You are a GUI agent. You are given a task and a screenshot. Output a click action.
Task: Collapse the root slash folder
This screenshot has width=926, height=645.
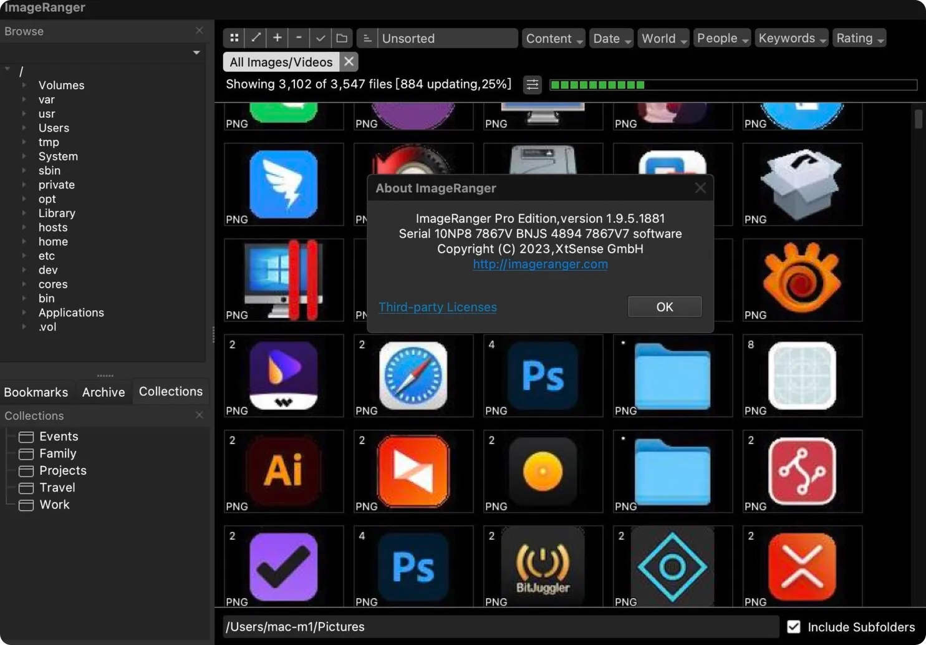point(7,70)
